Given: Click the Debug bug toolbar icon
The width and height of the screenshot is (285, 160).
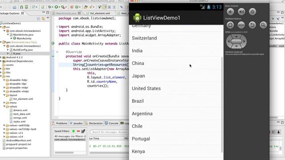Looking at the screenshot, I should pos(49,7).
